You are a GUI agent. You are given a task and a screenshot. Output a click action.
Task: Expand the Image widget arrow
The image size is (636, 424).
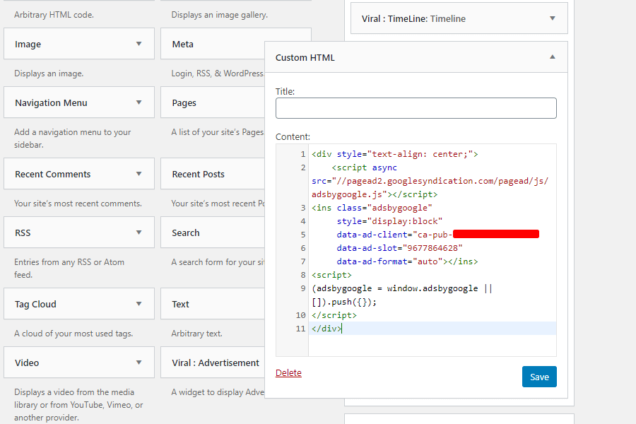tap(139, 44)
